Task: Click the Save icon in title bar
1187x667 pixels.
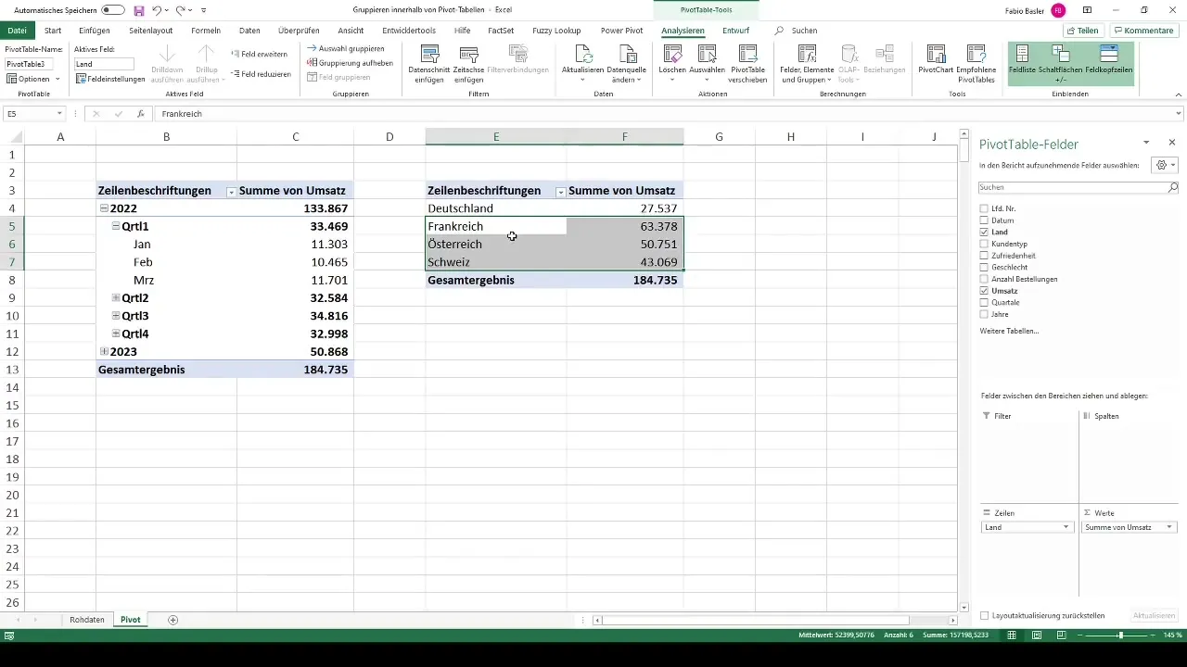Action: click(x=139, y=9)
